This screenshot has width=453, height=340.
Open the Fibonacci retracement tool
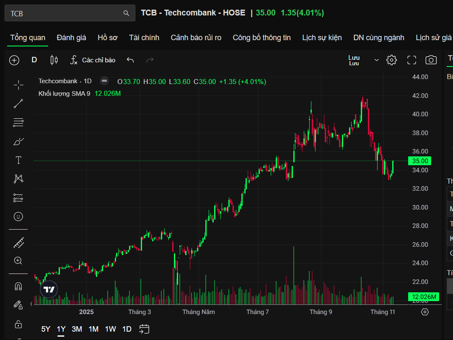tap(18, 123)
